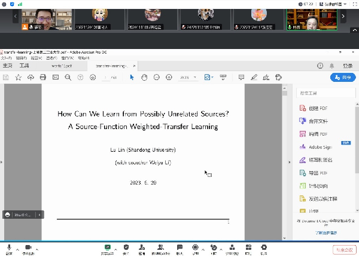Switch to the 工具 tab
Screen dimensions: 359x257
[25, 66]
